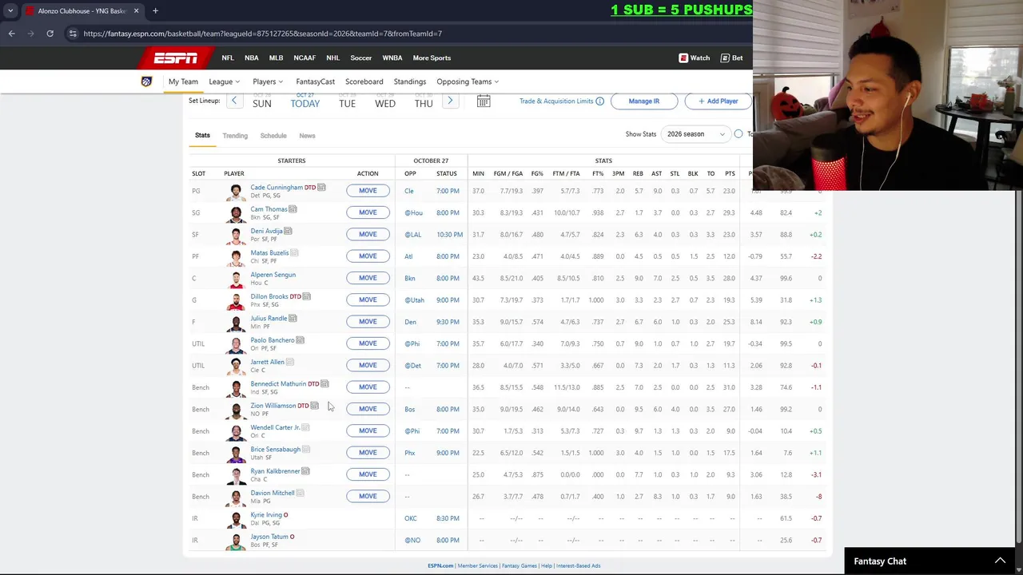
Task: Open Cade Cunningham's news note icon
Action: click(x=321, y=188)
